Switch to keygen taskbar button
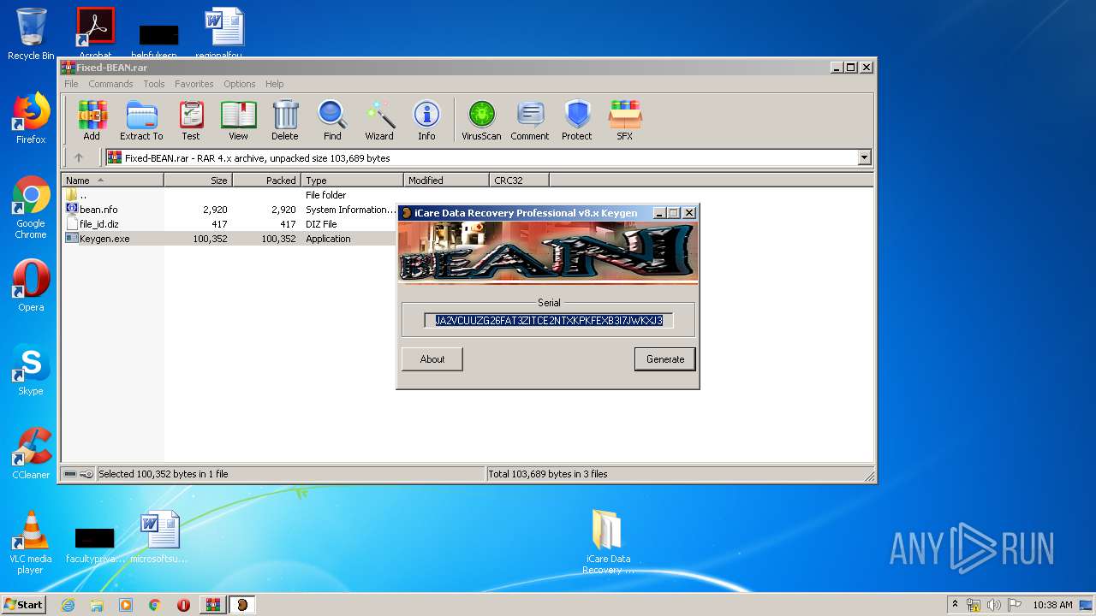Image resolution: width=1096 pixels, height=616 pixels. [x=242, y=605]
